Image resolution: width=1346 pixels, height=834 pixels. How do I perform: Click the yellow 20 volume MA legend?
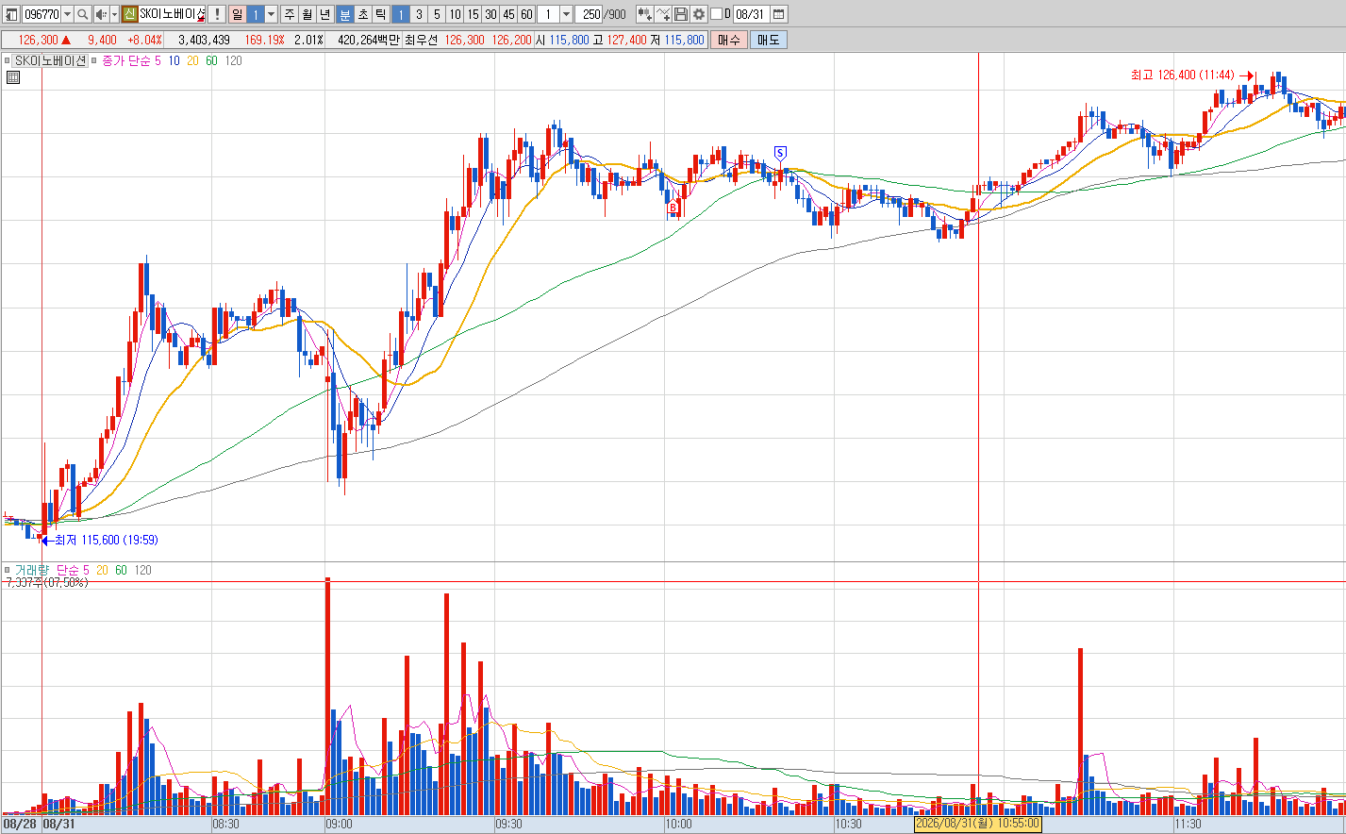coord(102,570)
